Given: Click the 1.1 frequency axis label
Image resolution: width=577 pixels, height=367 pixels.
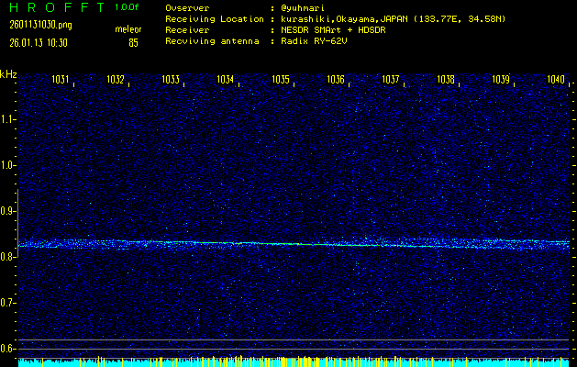Looking at the screenshot, I should point(8,119).
